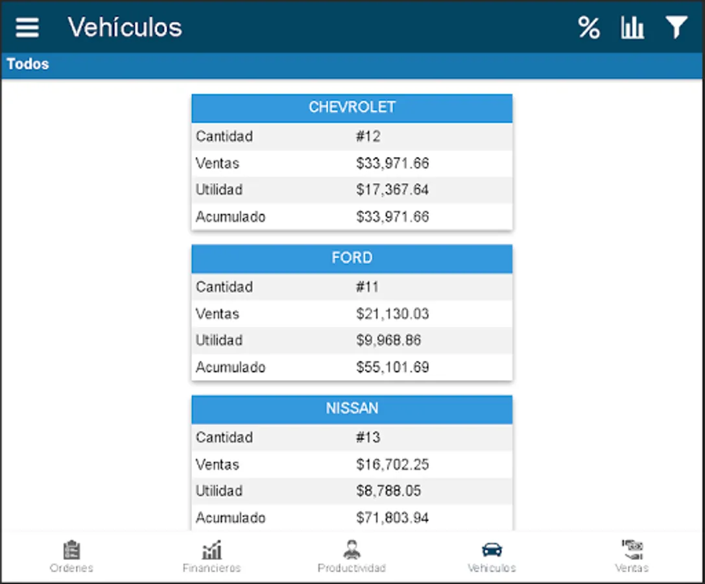Click Ford utility value $9,968.86
The image size is (705, 584).
388,340
